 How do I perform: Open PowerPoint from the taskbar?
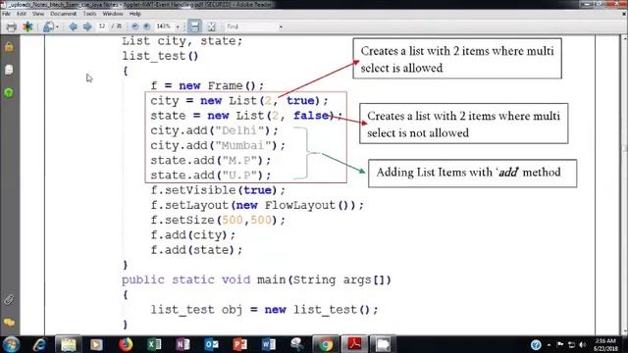coord(239,344)
